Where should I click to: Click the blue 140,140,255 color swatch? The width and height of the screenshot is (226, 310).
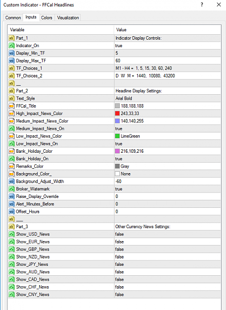(117, 121)
